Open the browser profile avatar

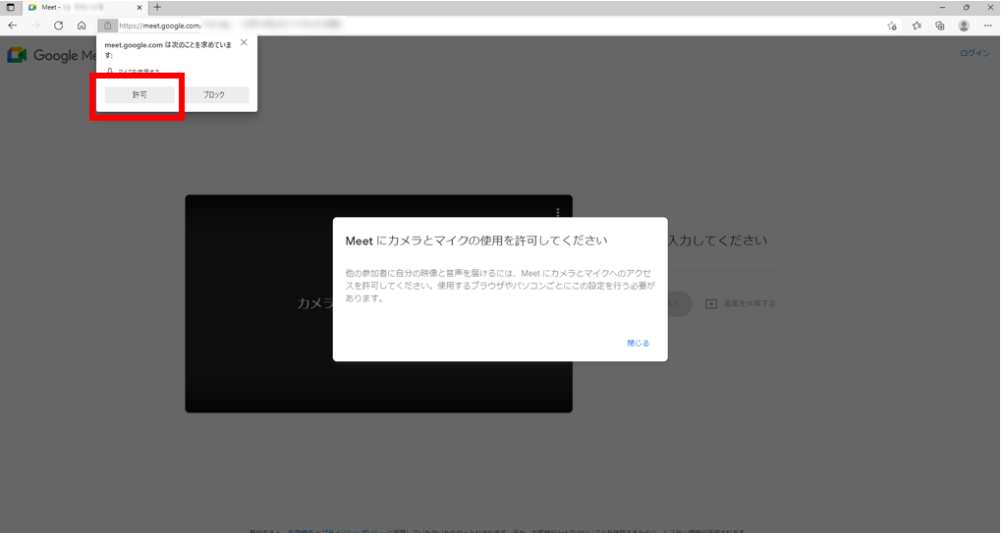click(x=964, y=26)
